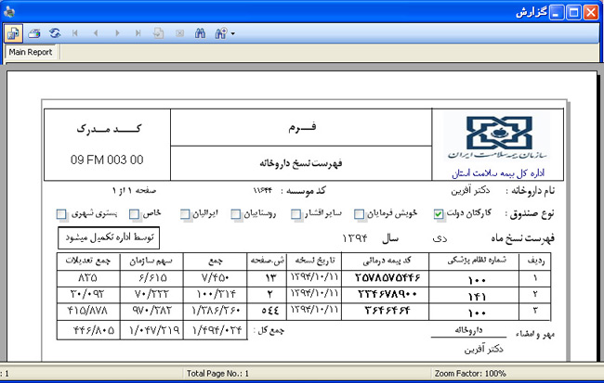Click the document code 09 FM 003 00
Screen dimensions: 604x383
[107, 160]
